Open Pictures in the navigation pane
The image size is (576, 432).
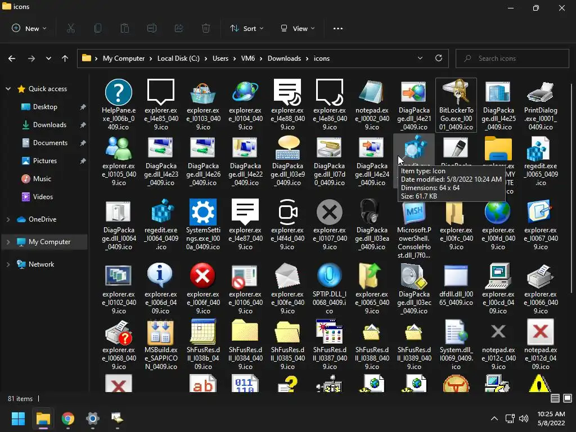45,160
